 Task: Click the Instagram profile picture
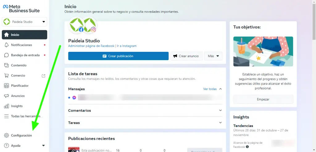click(89, 25)
